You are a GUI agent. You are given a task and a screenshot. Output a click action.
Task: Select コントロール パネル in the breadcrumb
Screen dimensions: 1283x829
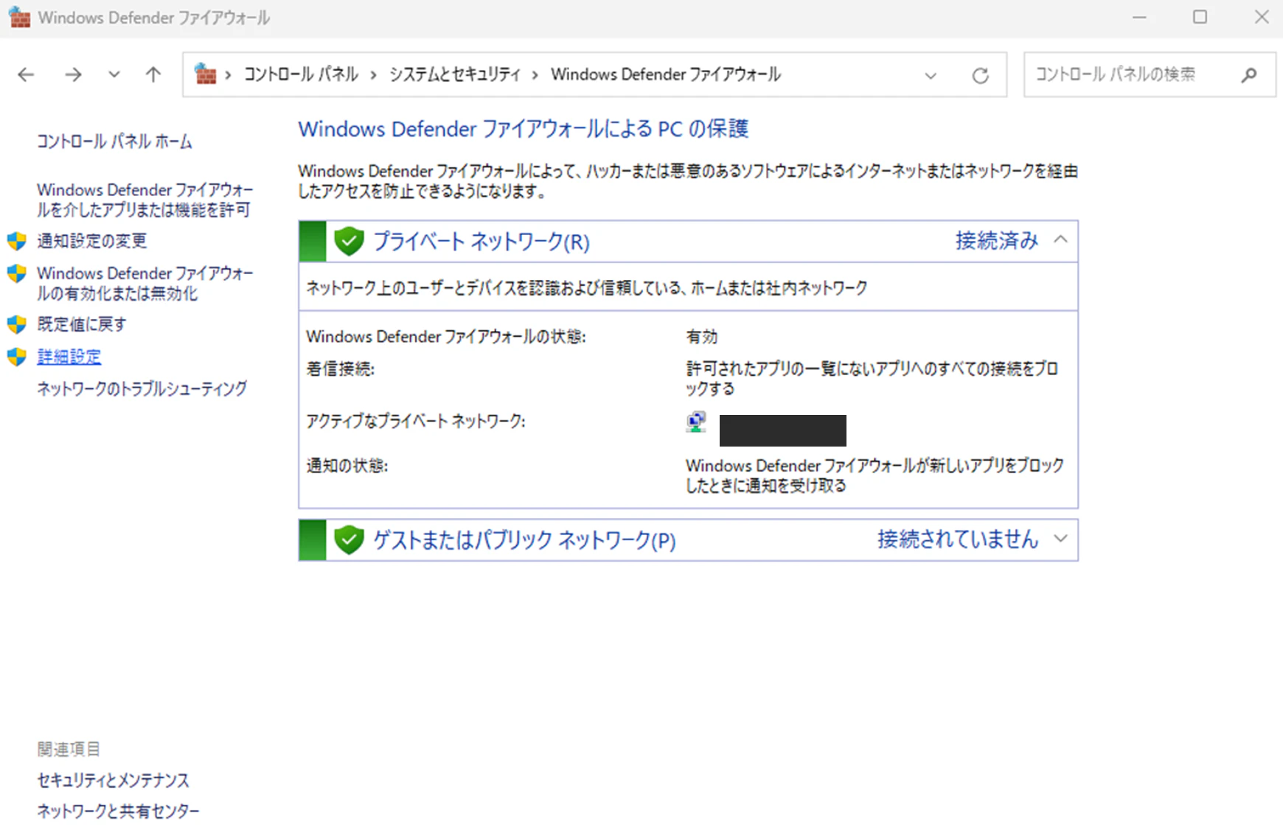(301, 74)
